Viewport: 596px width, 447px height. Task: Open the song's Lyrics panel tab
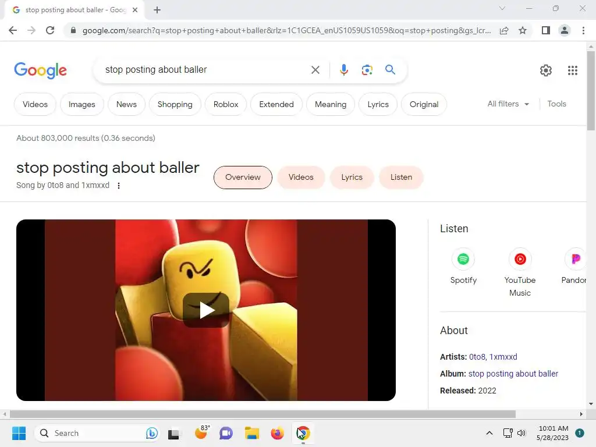(352, 177)
